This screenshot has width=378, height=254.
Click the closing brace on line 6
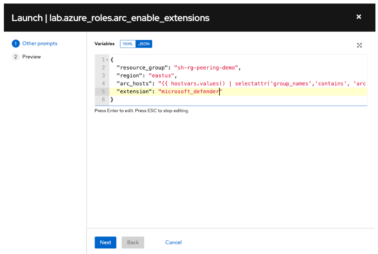pyautogui.click(x=112, y=100)
